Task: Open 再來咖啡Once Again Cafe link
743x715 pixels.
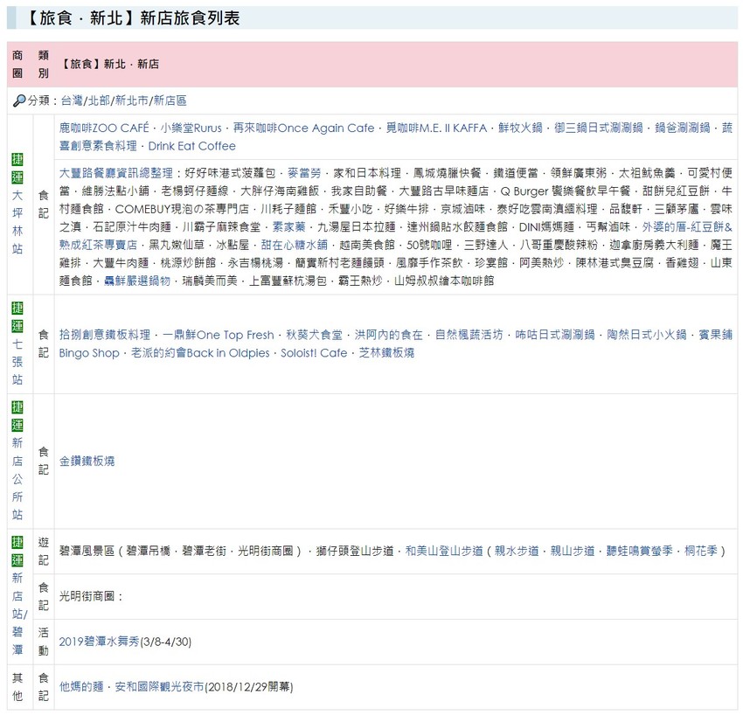Action: click(x=303, y=128)
